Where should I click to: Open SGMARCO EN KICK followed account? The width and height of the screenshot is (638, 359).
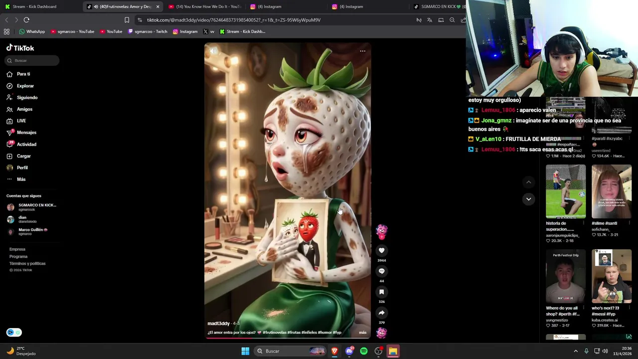(x=32, y=207)
